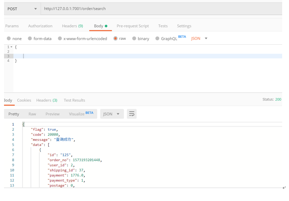The height and width of the screenshot is (201, 289).
Task: Open the Settings tab
Action: tap(184, 26)
